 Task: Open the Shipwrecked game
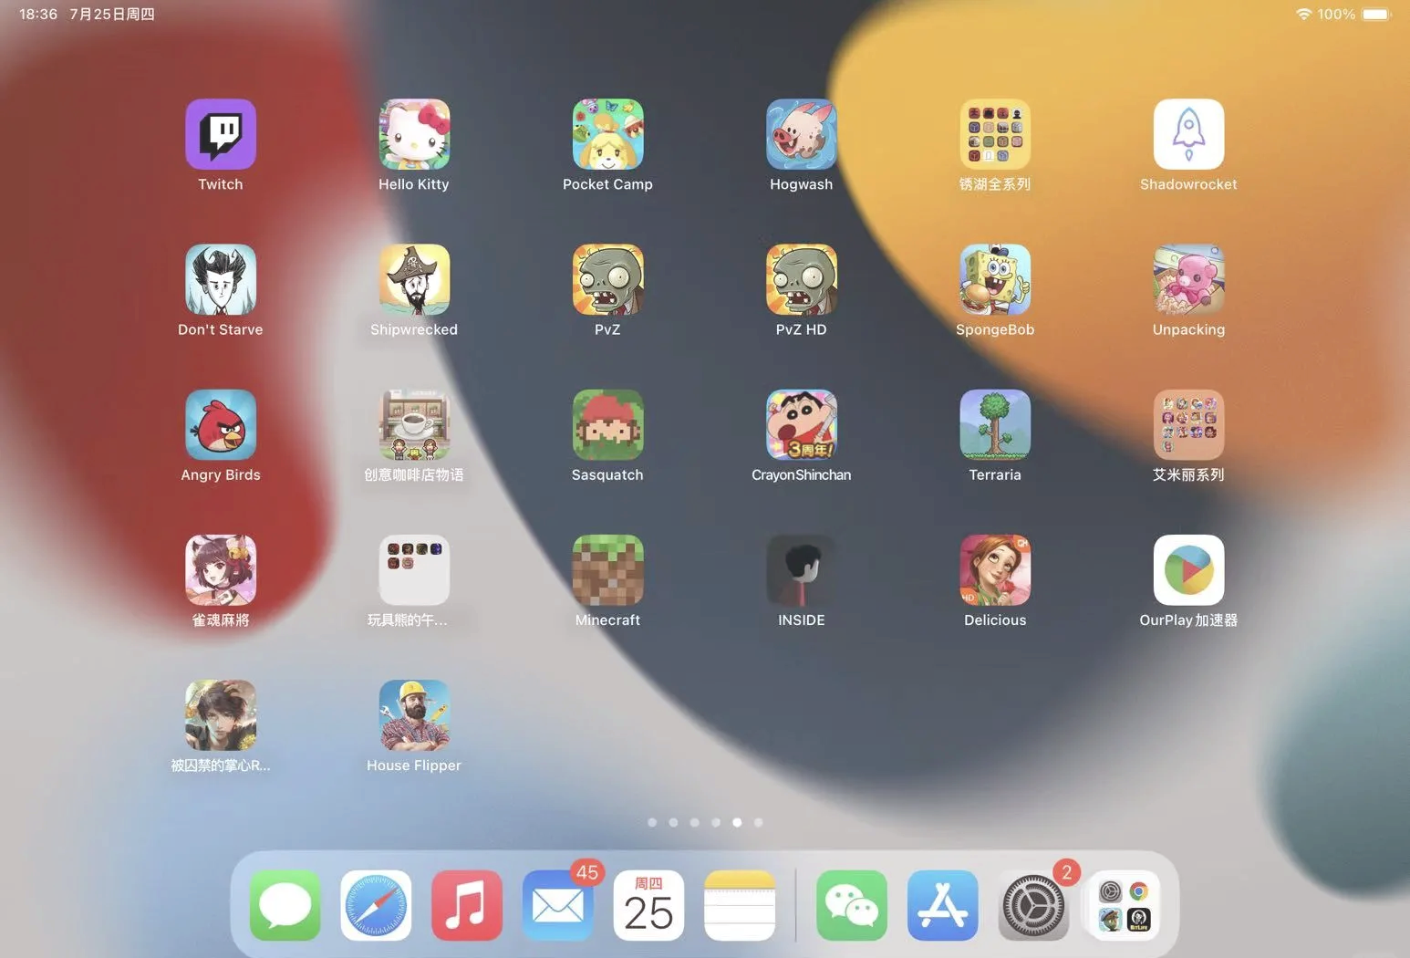(x=414, y=279)
